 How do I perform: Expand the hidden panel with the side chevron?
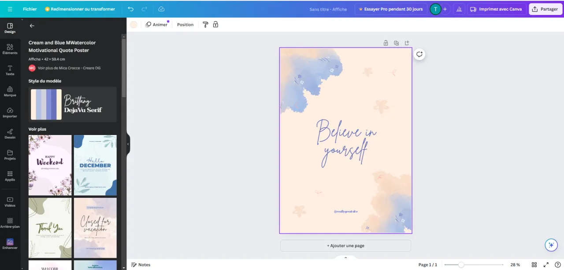(x=128, y=143)
